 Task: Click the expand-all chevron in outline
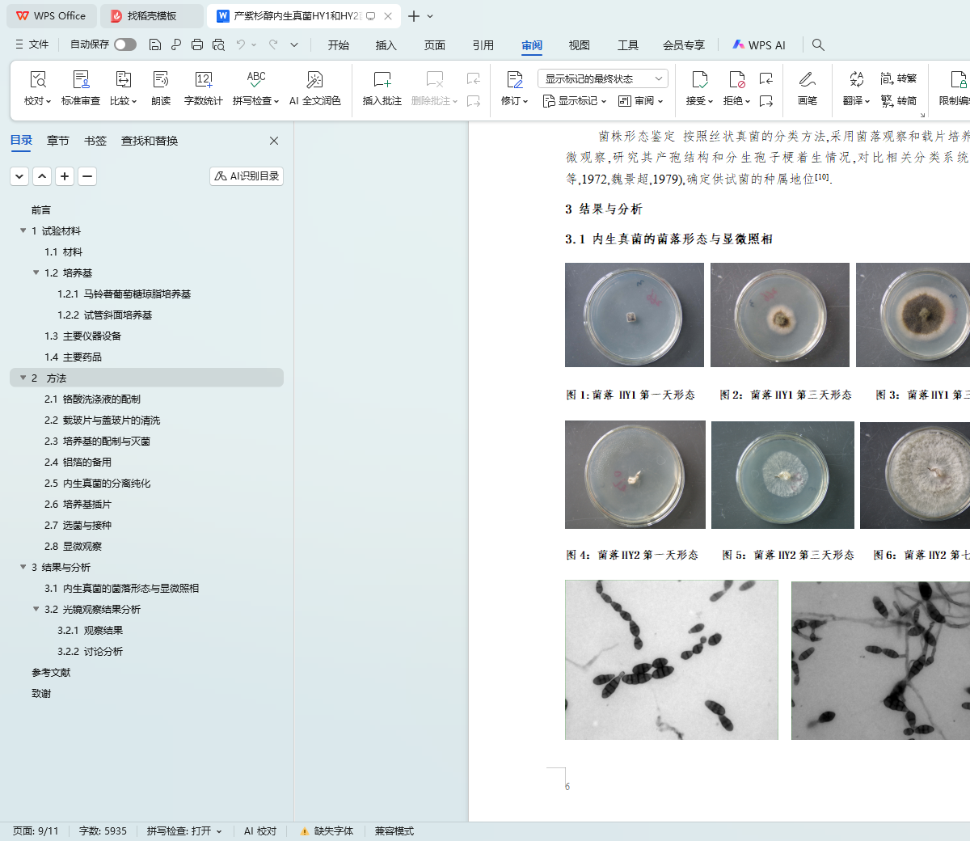tap(19, 175)
